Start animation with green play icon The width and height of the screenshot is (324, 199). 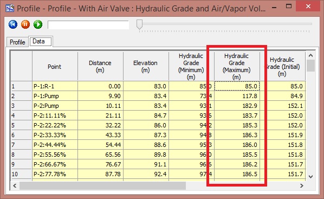tap(38, 24)
